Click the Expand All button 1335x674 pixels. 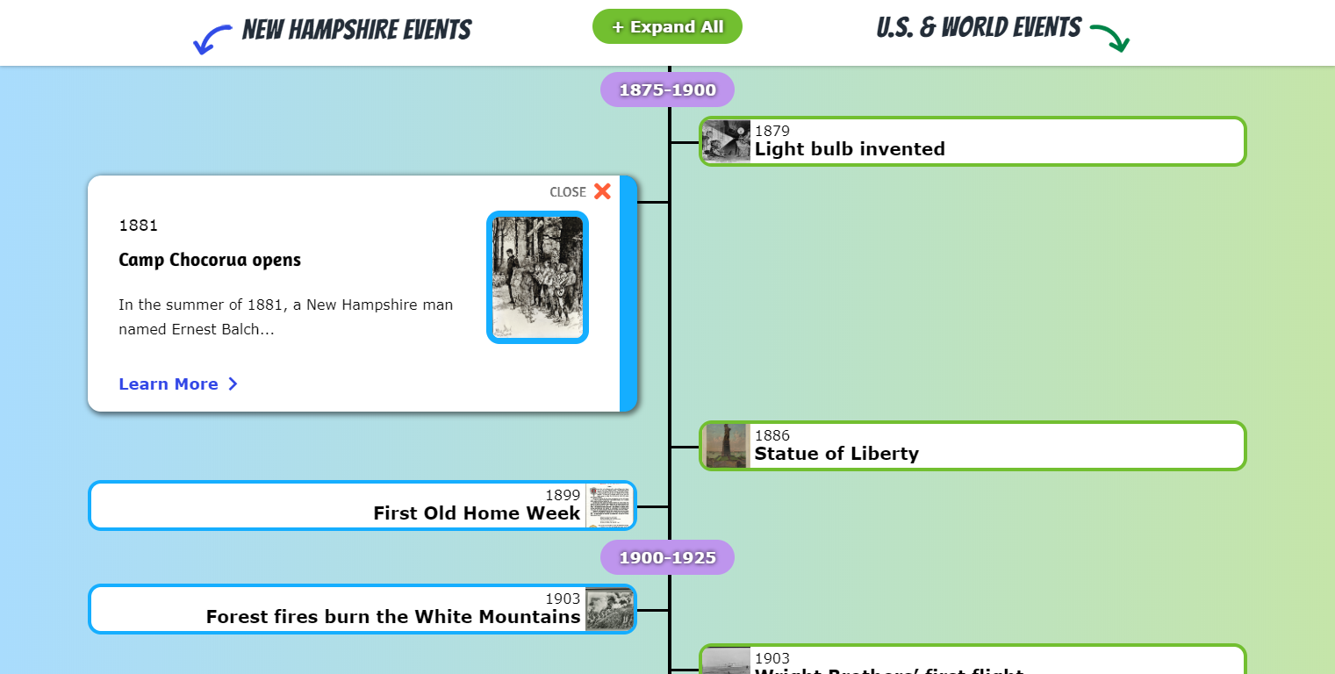pos(667,26)
